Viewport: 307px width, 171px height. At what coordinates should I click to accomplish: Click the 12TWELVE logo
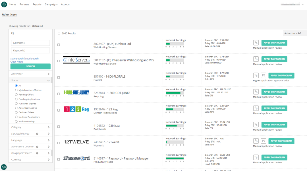[x=76, y=142]
